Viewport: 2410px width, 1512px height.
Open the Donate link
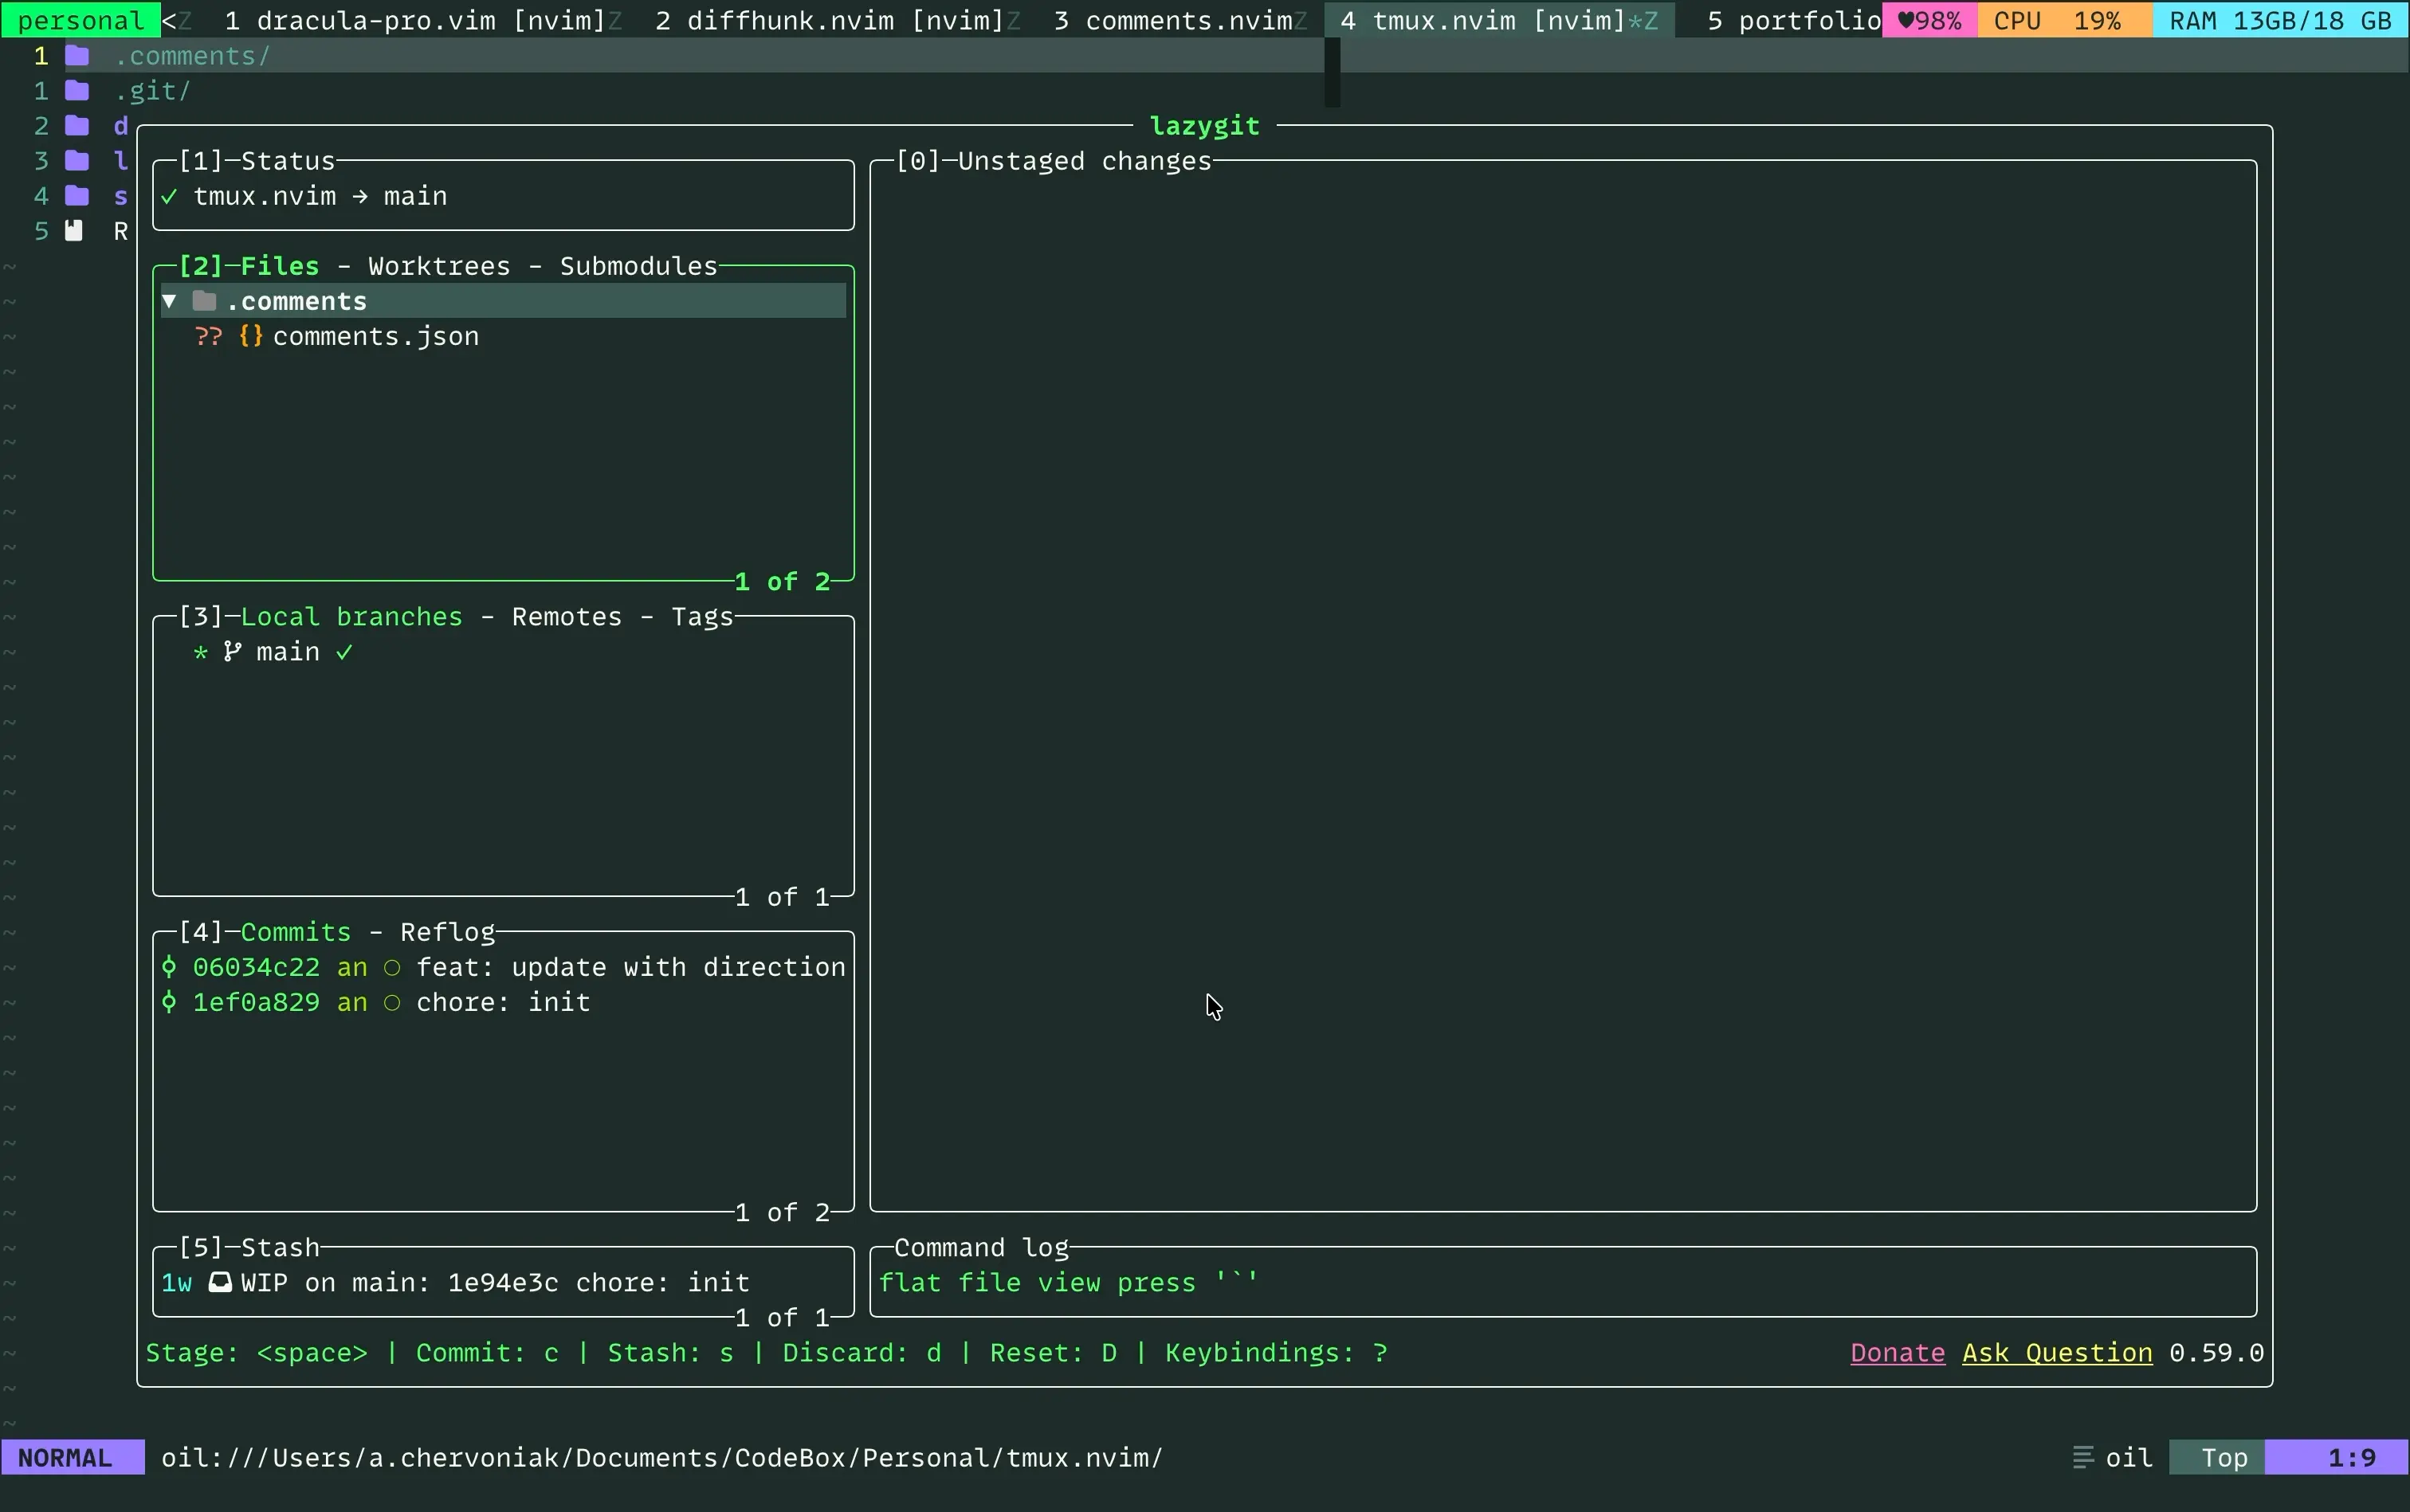tap(1898, 1353)
